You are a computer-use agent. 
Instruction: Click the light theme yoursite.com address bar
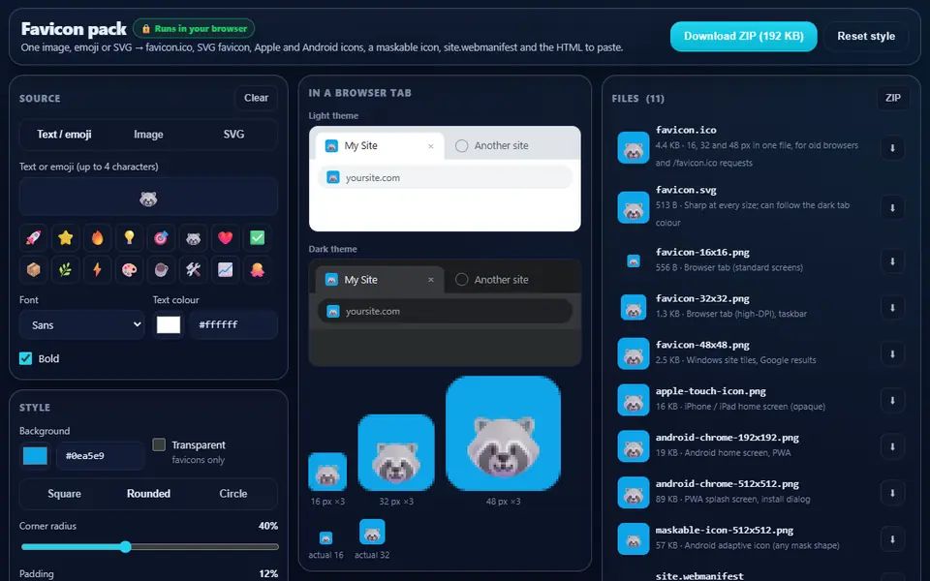coord(445,178)
